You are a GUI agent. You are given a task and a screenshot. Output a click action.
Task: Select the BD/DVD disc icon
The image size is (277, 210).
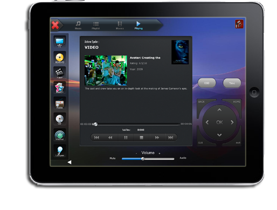(60, 58)
